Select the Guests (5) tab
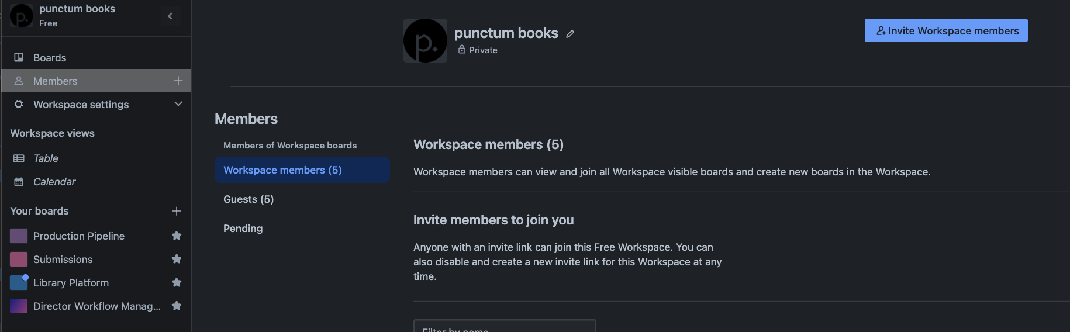The width and height of the screenshot is (1070, 332). point(248,199)
